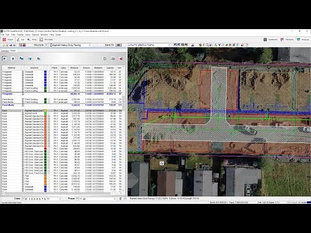Click the funnel filter icon in map toolbar
The image size is (311, 233).
[x=219, y=45]
